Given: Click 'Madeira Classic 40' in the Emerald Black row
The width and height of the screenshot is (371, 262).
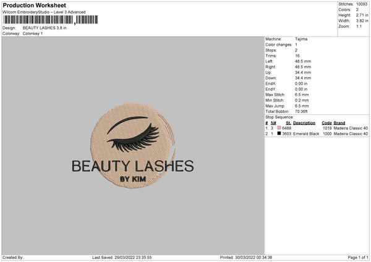Looking at the screenshot, I should (351, 134).
